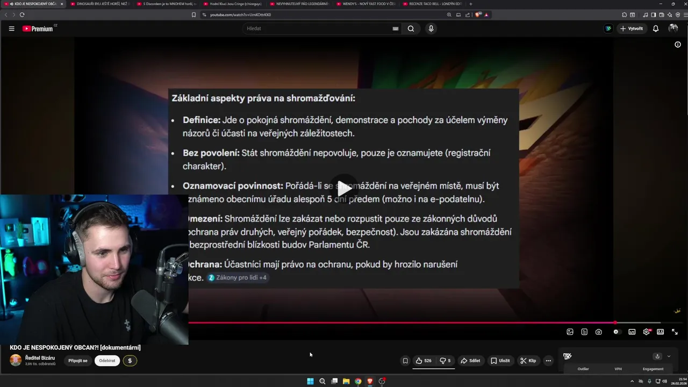Show video info card icon
The height and width of the screenshot is (387, 688).
tap(678, 45)
